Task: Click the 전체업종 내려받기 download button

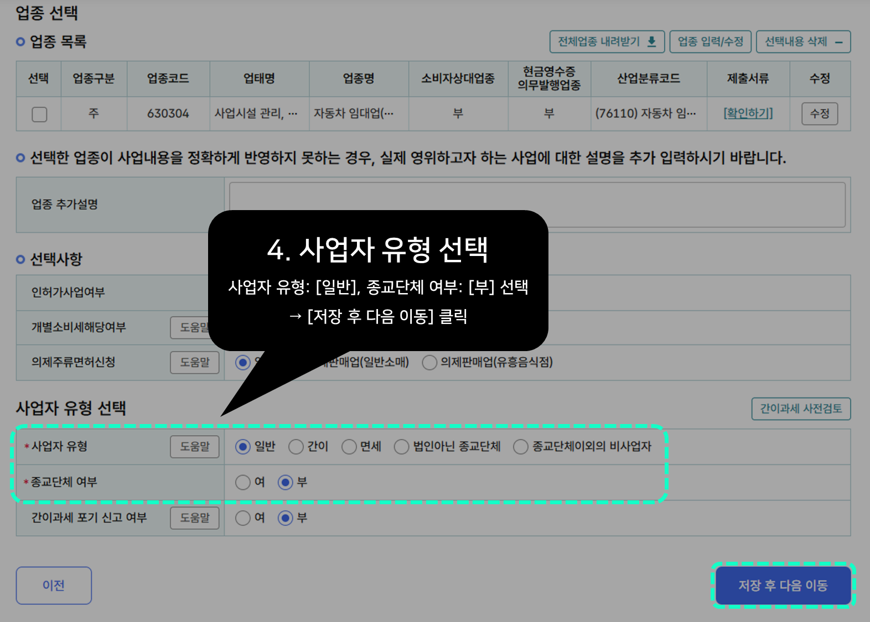Action: click(x=607, y=41)
